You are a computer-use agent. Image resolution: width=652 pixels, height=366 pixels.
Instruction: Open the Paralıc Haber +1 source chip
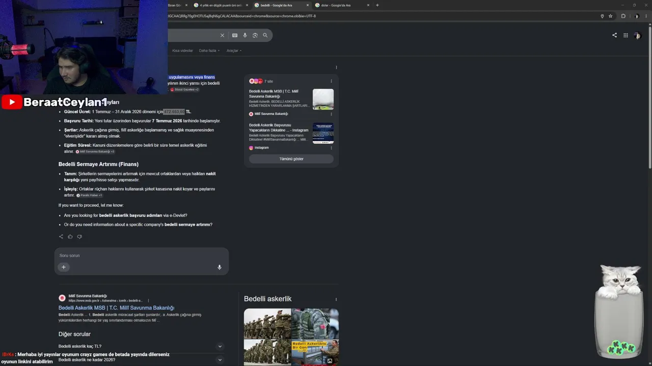tap(90, 195)
